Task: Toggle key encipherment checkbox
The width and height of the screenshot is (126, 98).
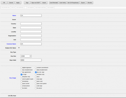Action: 22,70
